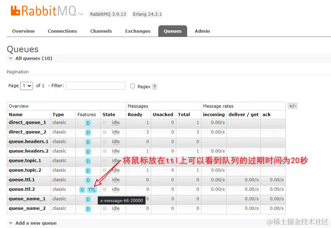This screenshot has height=228, width=331.
Task: Click the D badge in queue.headers.1 row
Action: click(x=88, y=142)
